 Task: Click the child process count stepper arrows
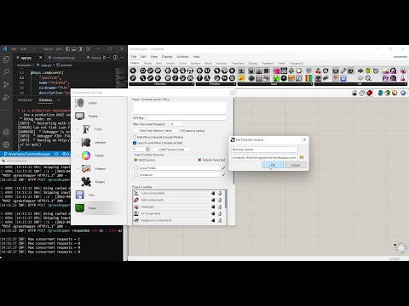click(x=147, y=149)
